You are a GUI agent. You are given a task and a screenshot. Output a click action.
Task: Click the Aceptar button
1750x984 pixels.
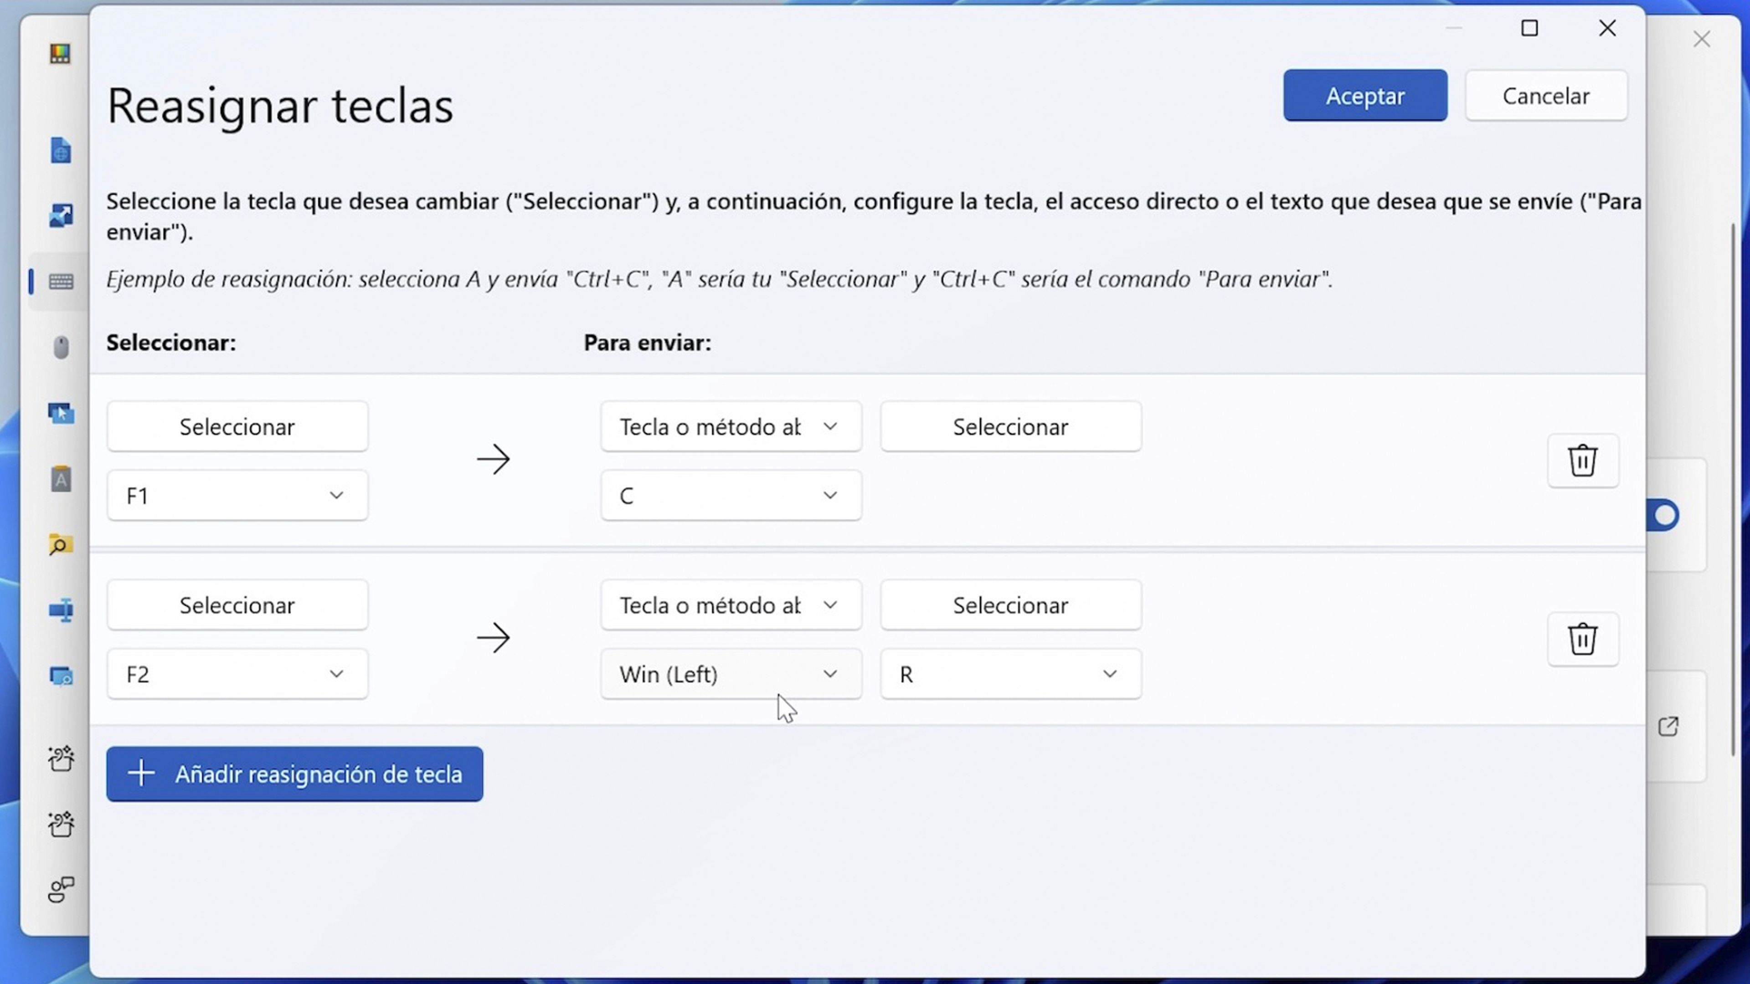click(x=1365, y=96)
